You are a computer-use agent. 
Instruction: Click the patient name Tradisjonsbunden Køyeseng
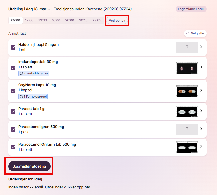93,9
